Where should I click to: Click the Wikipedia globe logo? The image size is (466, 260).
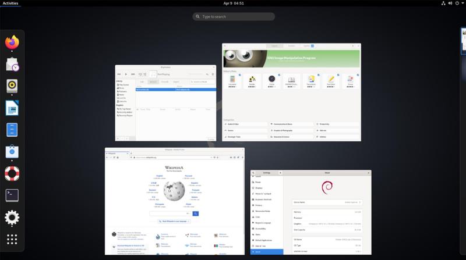click(174, 191)
